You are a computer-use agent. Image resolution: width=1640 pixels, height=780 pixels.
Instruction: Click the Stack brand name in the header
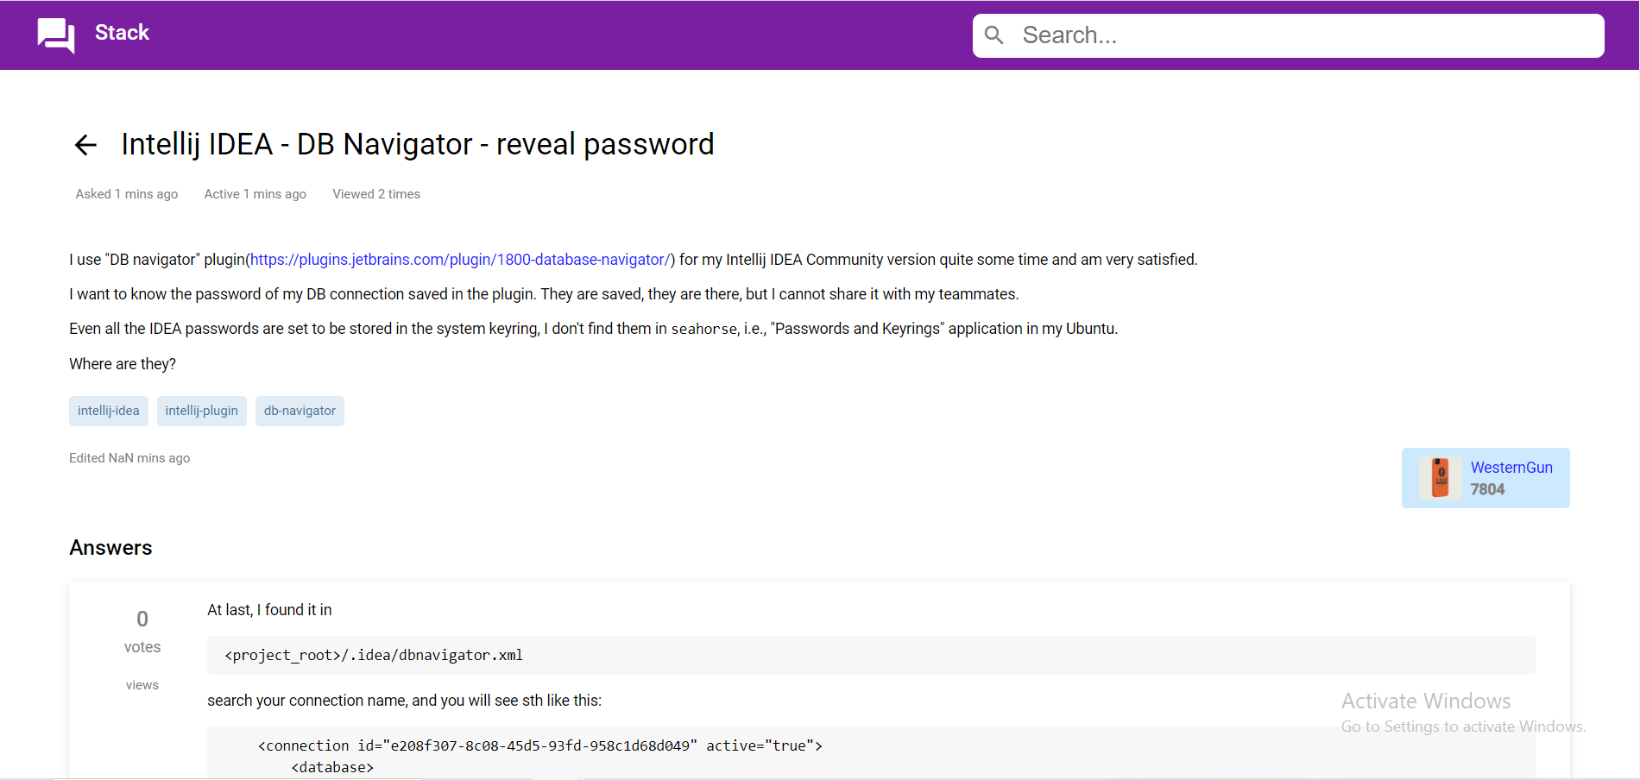121,33
